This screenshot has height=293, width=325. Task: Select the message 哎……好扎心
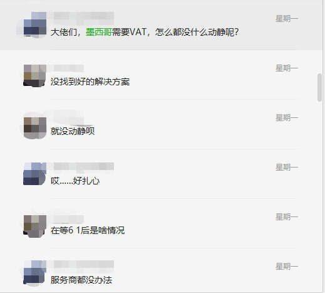[75, 181]
